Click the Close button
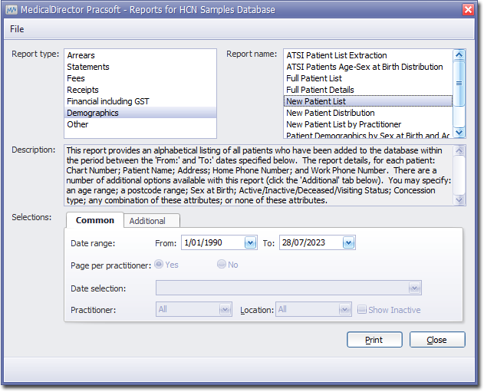This screenshot has height=392, width=484. coord(436,339)
